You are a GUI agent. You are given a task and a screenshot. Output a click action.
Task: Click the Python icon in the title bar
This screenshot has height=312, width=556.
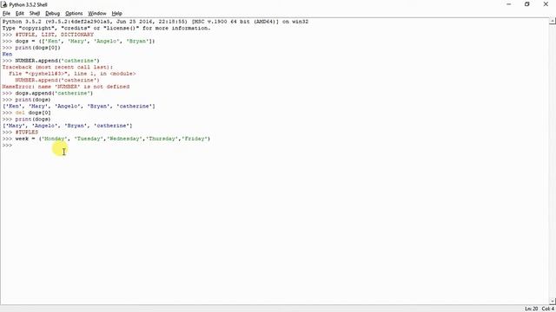(x=4, y=4)
